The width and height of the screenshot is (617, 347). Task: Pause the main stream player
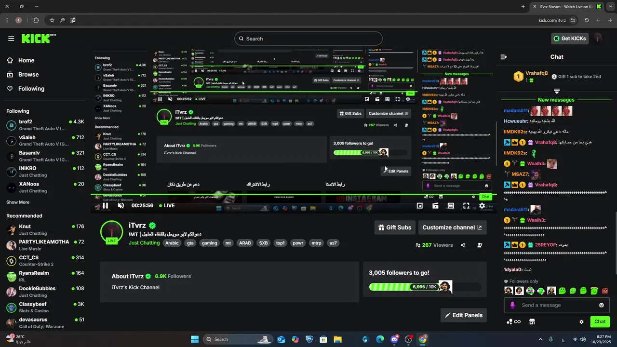(105, 205)
